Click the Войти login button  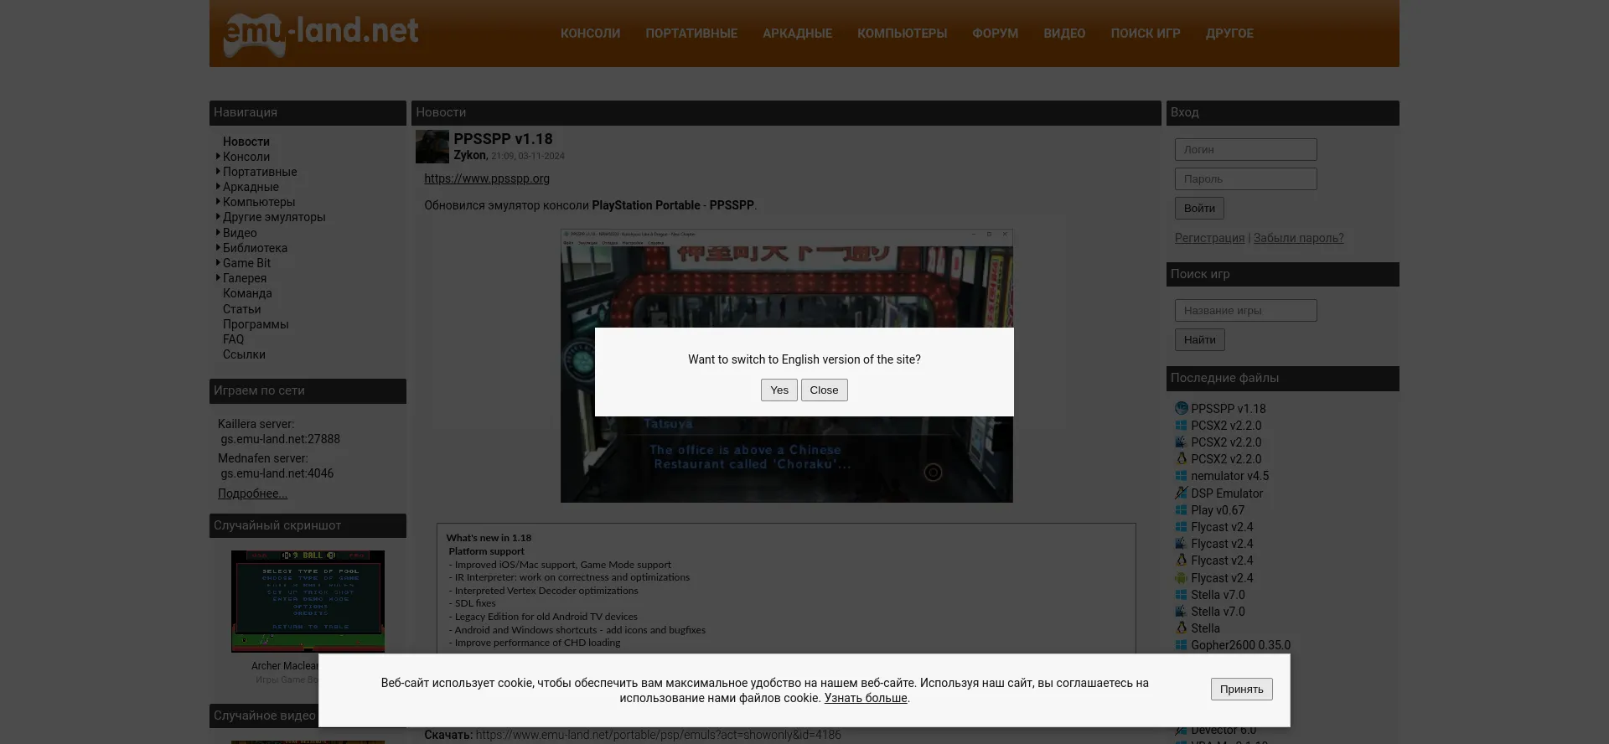(1199, 209)
